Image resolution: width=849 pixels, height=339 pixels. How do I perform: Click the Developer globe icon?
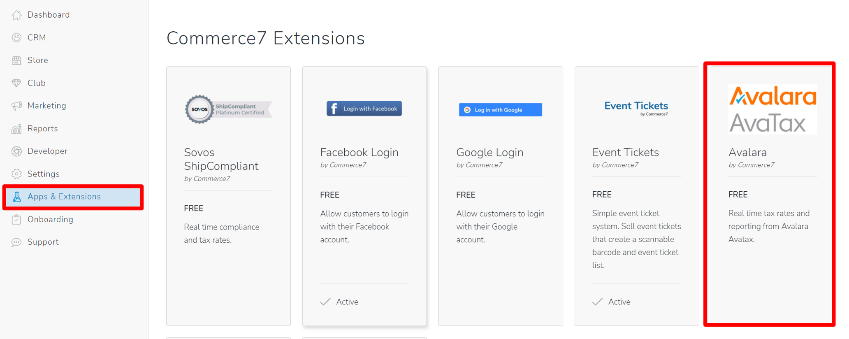click(16, 151)
